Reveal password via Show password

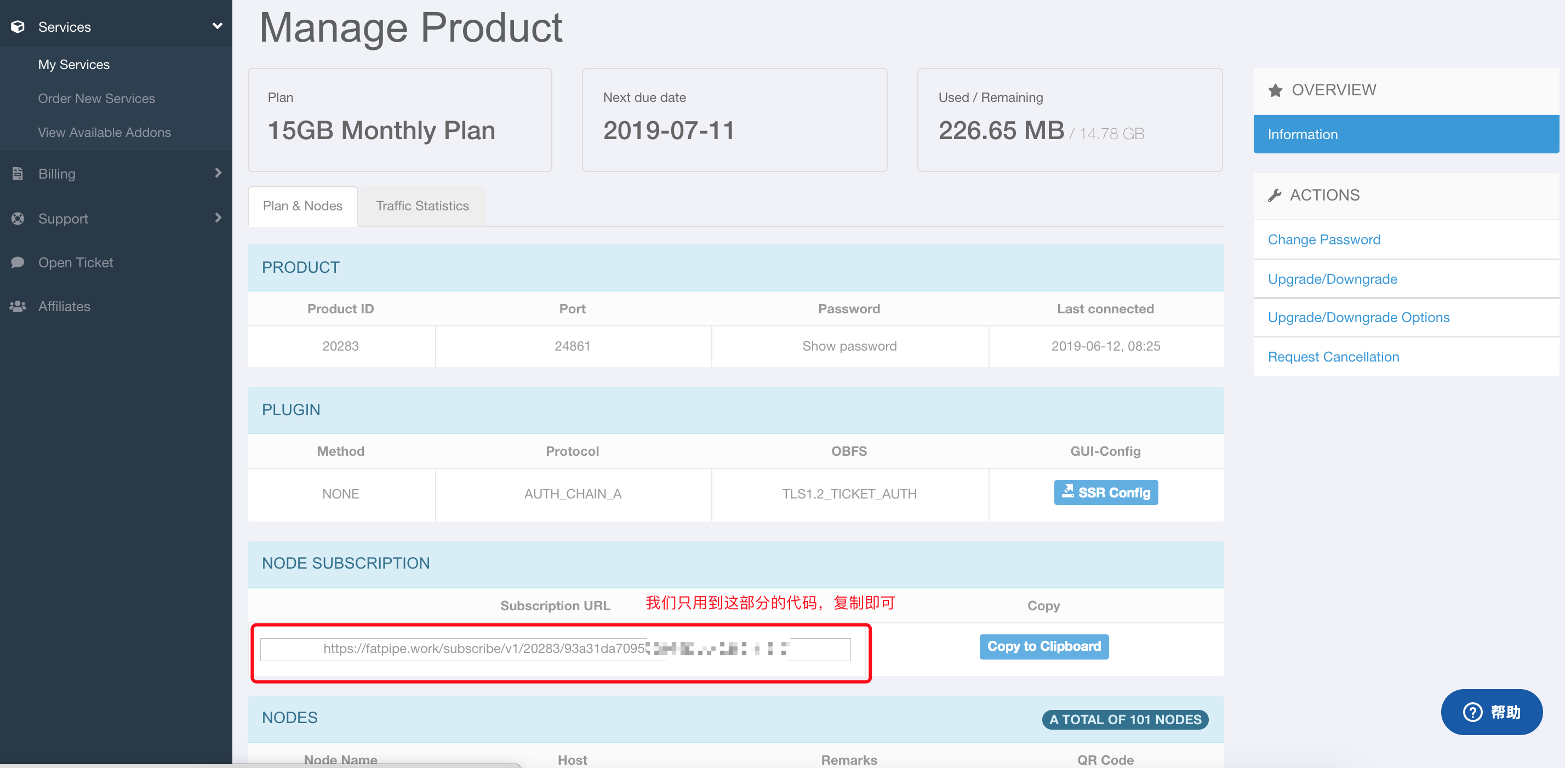(849, 346)
